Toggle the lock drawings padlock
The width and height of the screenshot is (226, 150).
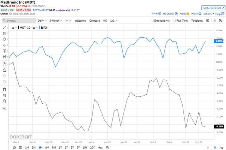(x=5, y=70)
